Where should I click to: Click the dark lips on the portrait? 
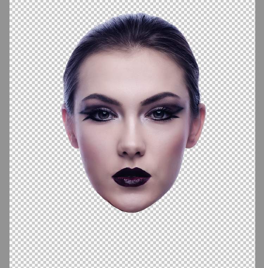(131, 177)
